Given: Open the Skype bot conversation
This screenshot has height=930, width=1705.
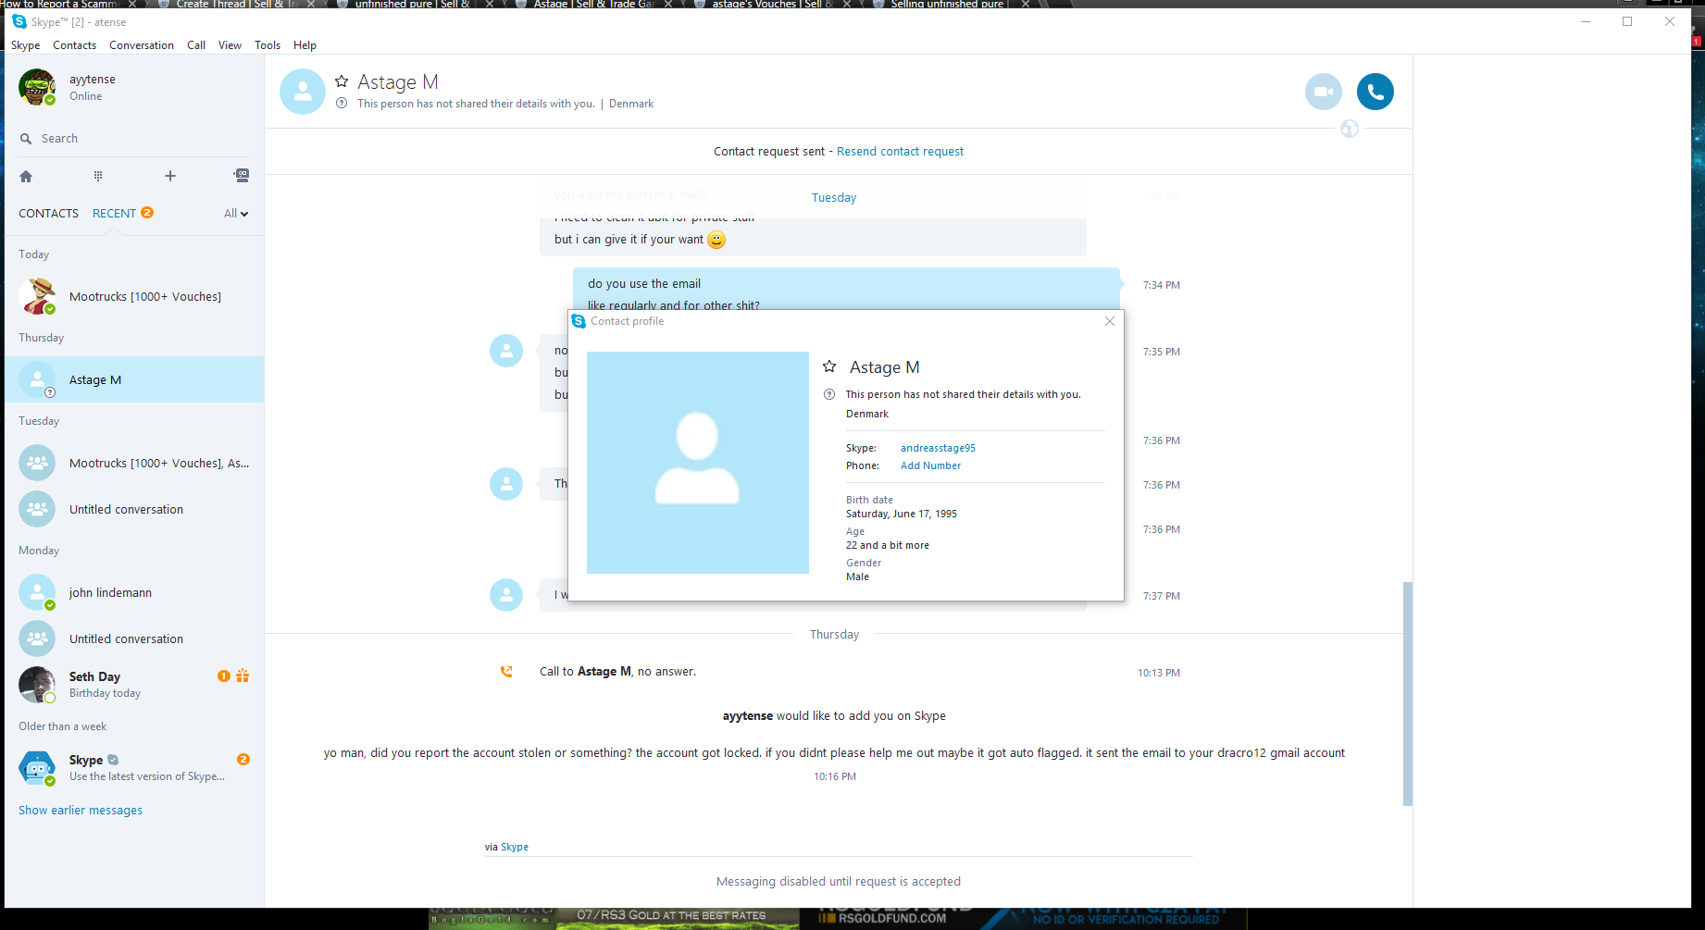Looking at the screenshot, I should click(x=134, y=768).
